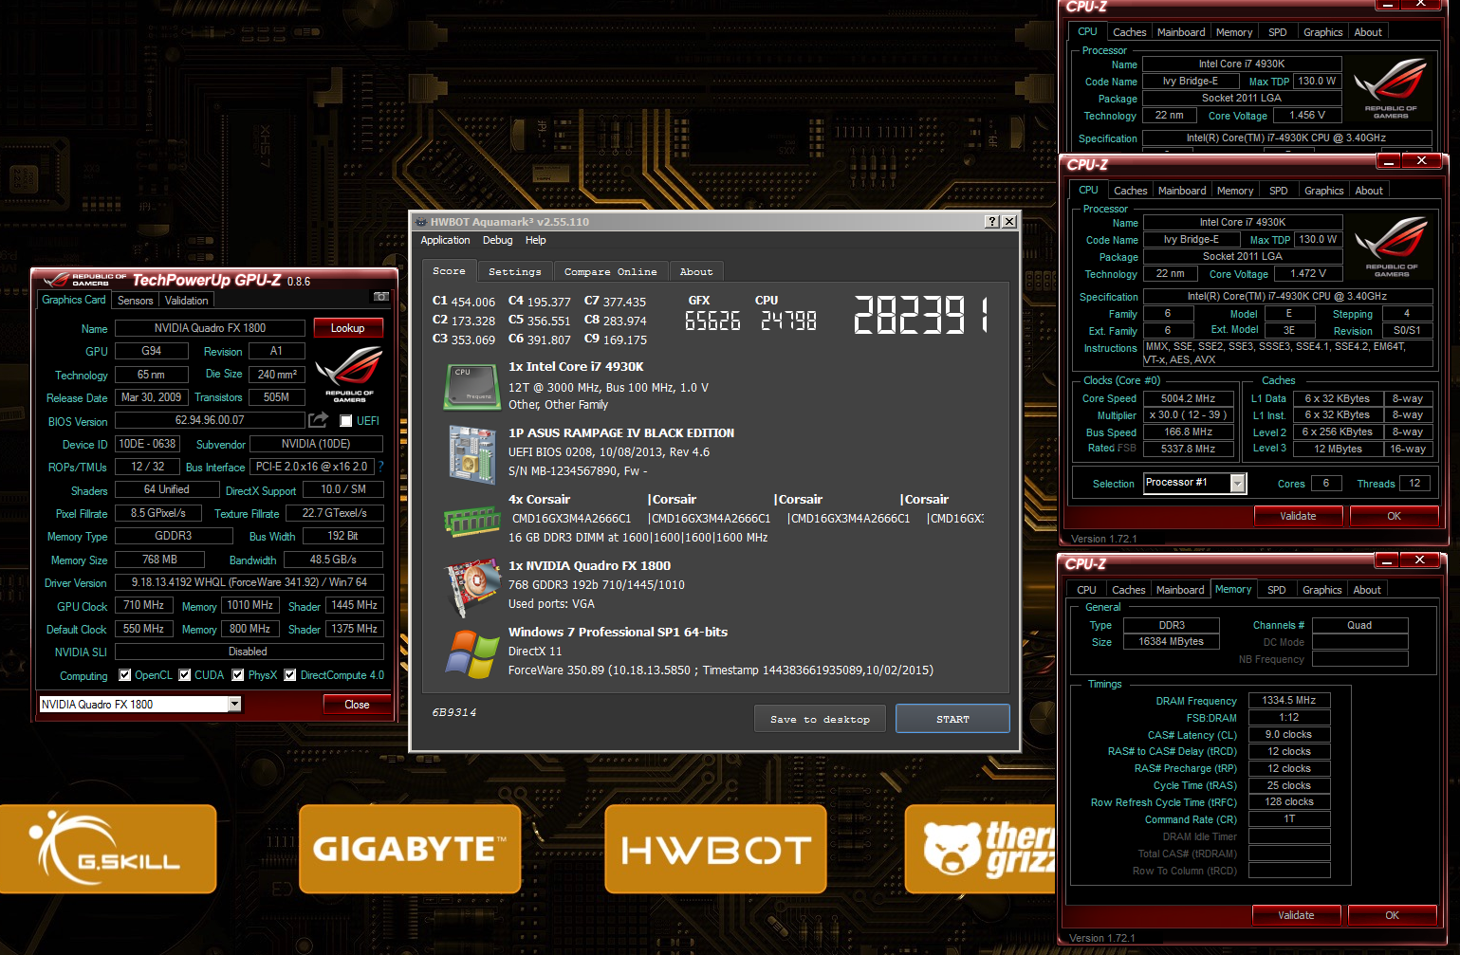Click the RAM module icon in Aquamark
1460x955 pixels.
(471, 521)
